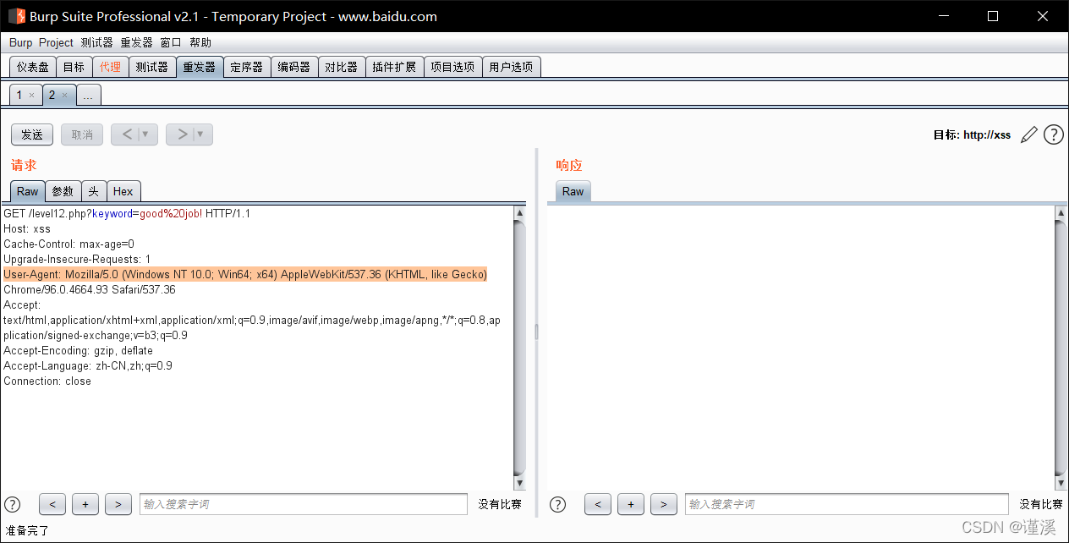Switch to the 测试器 intruder tab
The image size is (1069, 543).
(152, 67)
